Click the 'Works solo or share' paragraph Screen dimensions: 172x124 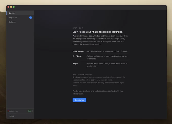(98, 92)
